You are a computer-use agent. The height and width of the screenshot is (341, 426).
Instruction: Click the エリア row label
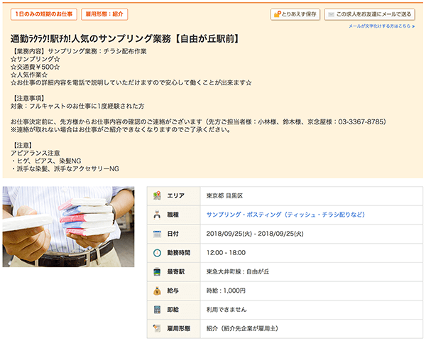[176, 196]
